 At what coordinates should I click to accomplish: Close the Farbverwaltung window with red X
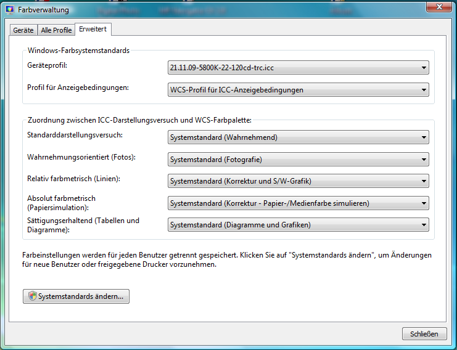click(x=438, y=7)
